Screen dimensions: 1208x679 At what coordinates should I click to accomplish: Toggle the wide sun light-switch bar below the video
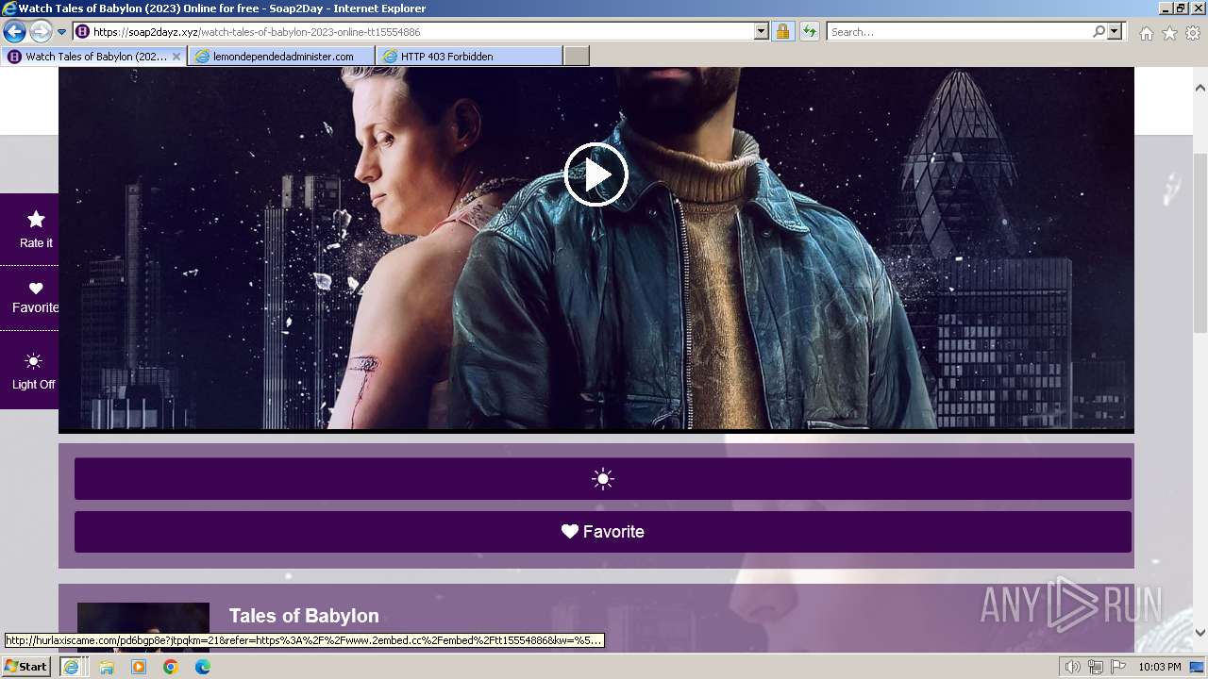[x=603, y=479]
